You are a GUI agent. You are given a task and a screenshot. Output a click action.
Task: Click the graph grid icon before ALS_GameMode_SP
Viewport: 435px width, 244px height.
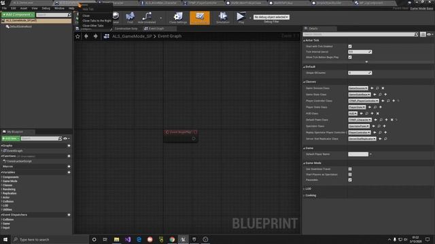106,36
